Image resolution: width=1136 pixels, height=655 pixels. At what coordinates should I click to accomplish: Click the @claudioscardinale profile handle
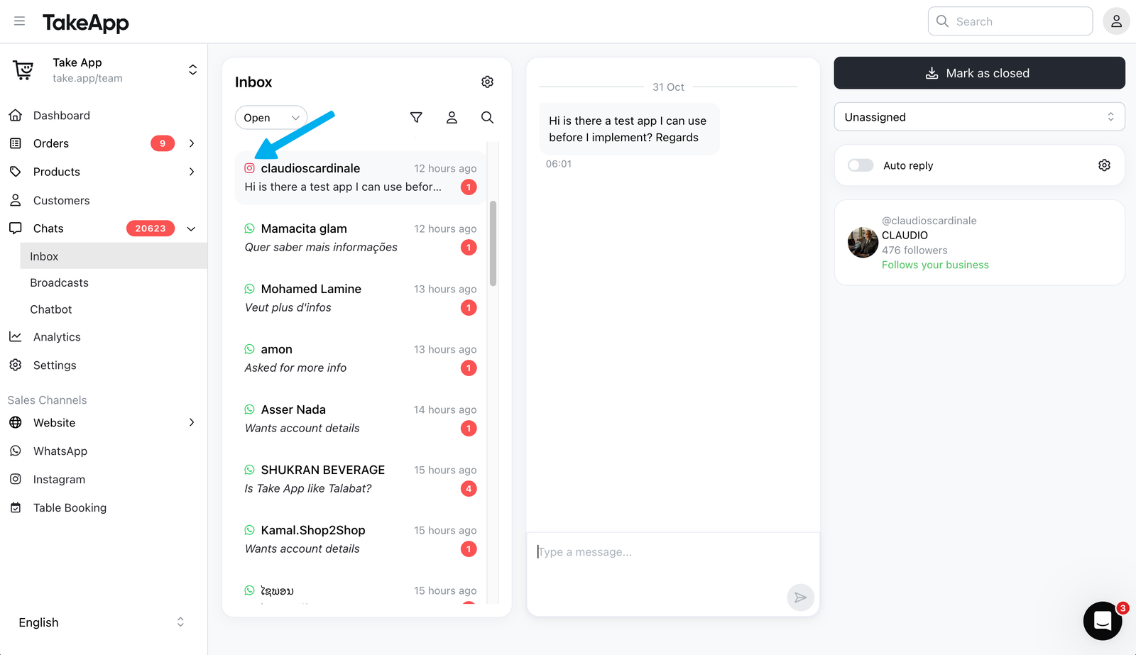point(929,221)
